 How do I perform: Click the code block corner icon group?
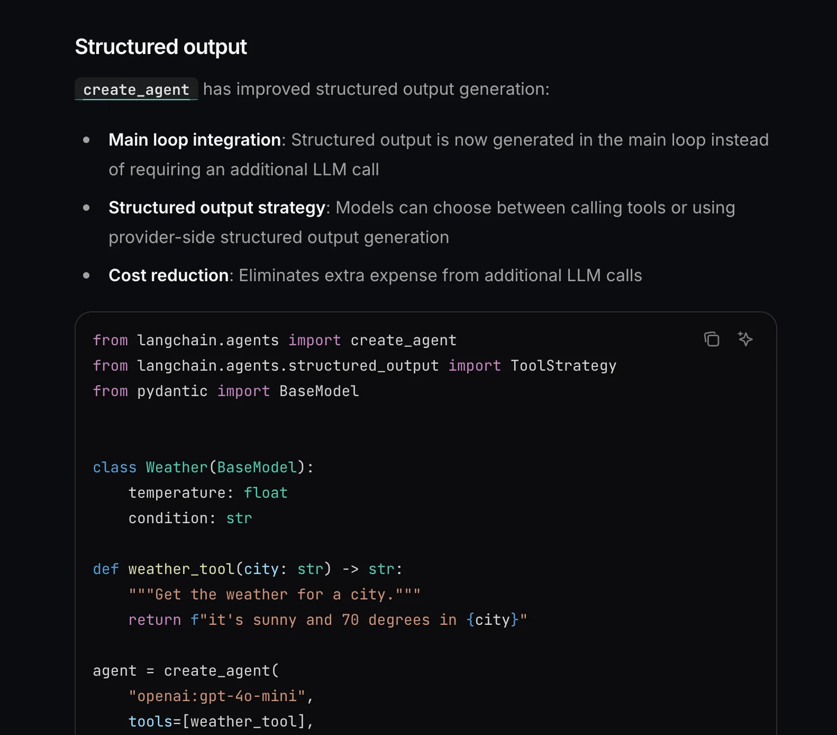pos(729,339)
